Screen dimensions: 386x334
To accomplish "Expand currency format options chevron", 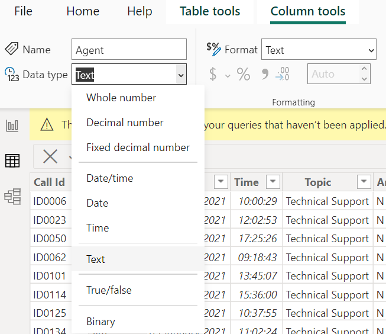I will click(228, 75).
